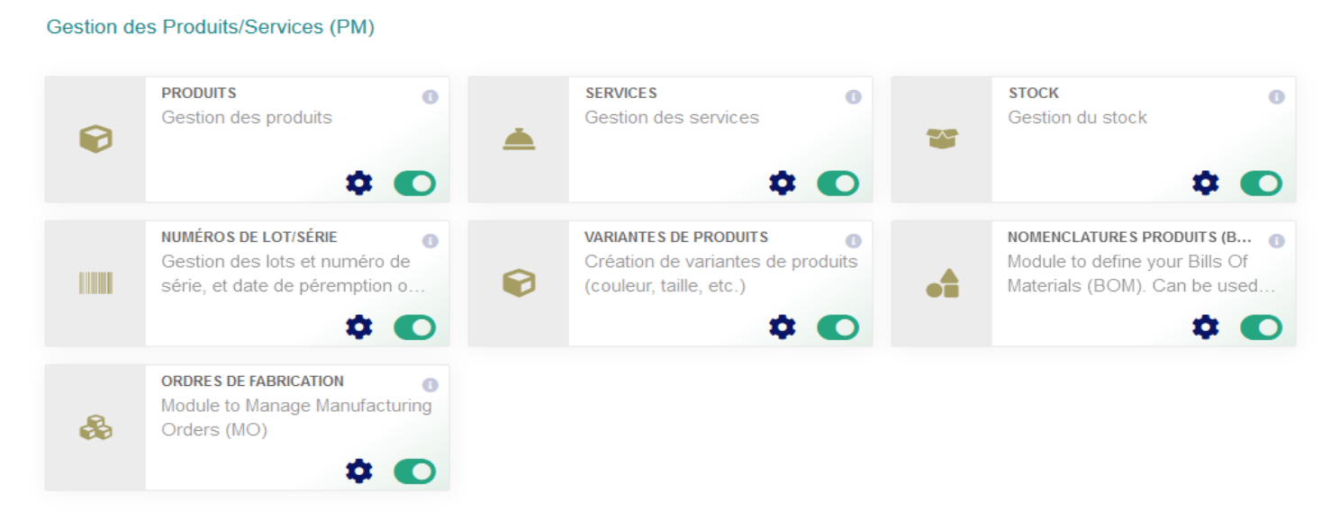This screenshot has width=1340, height=529.
Task: Open settings gear for Stock module
Action: click(1206, 184)
